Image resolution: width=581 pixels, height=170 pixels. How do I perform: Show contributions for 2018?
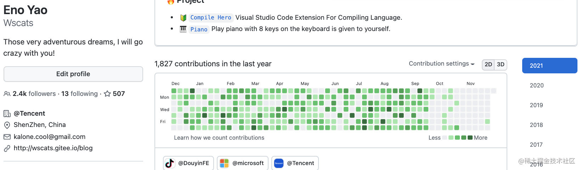[x=536, y=125]
